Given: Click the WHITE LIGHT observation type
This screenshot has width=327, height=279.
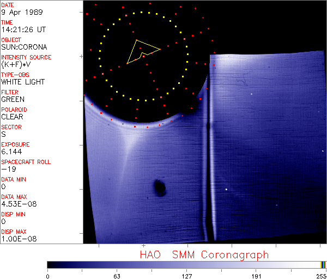Looking at the screenshot, I should [x=23, y=82].
